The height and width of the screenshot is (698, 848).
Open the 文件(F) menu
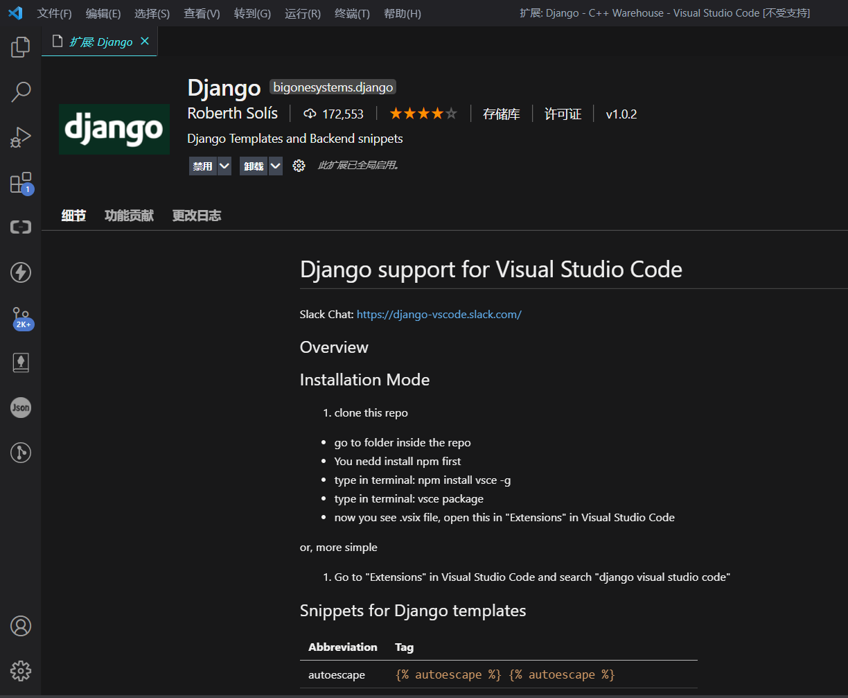[x=55, y=13]
